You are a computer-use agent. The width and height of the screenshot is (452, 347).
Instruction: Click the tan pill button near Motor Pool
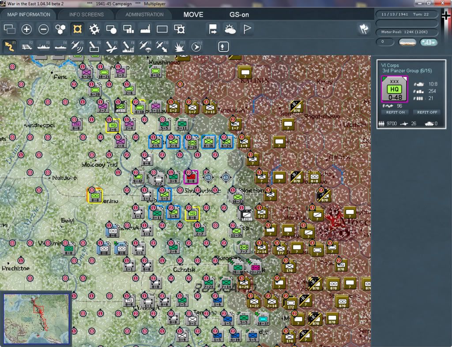click(407, 42)
